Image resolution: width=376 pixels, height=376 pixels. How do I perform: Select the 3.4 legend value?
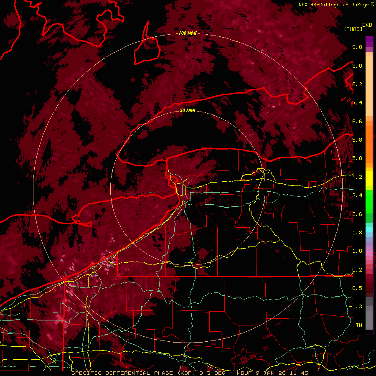(357, 196)
